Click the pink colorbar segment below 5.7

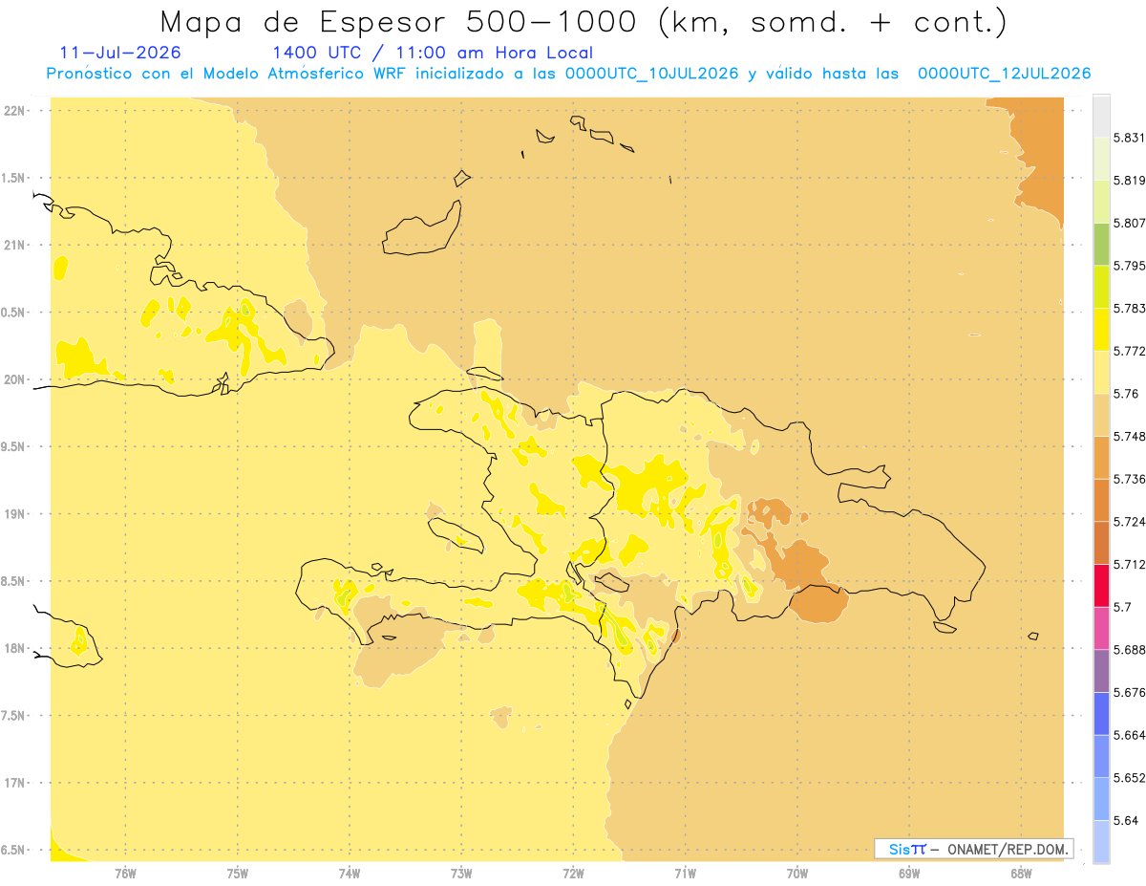1101,628
